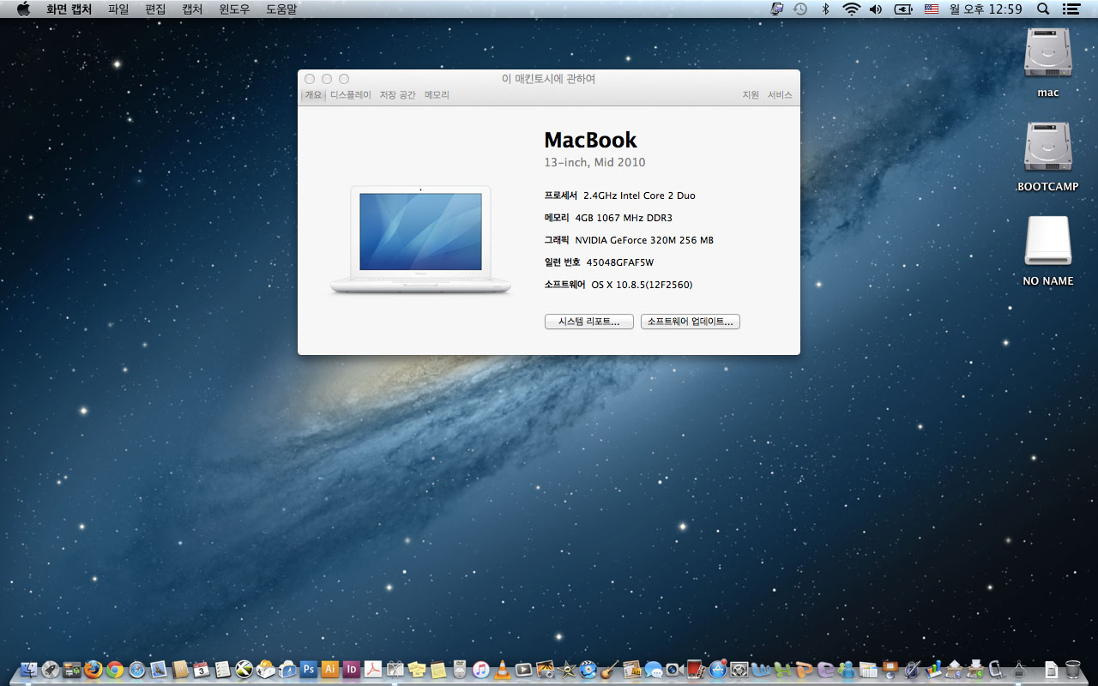
Task: Open the Wi-Fi status menu
Action: pos(851,9)
